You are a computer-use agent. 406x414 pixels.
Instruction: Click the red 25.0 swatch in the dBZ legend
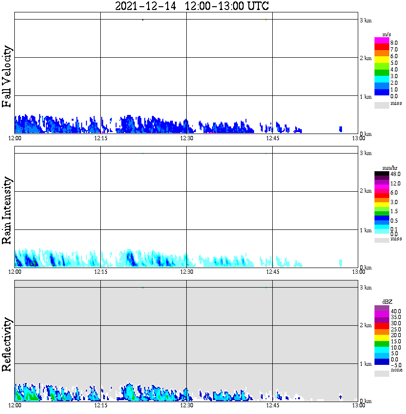coord(382,326)
